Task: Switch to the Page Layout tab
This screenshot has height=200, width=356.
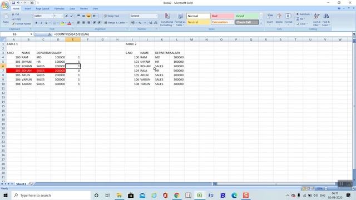Action: [42, 9]
